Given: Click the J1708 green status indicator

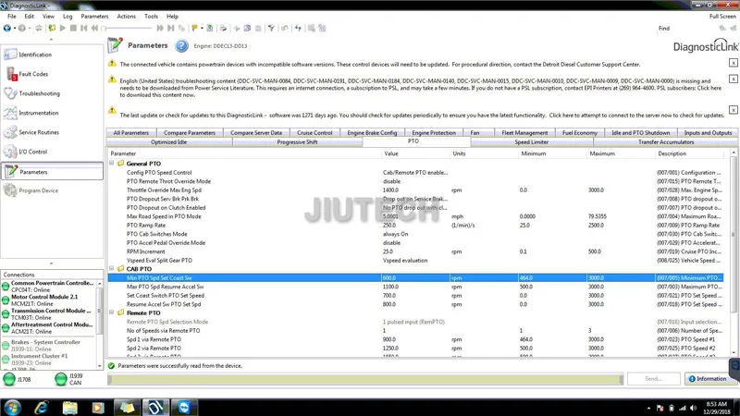Looking at the screenshot, I should (9, 379).
